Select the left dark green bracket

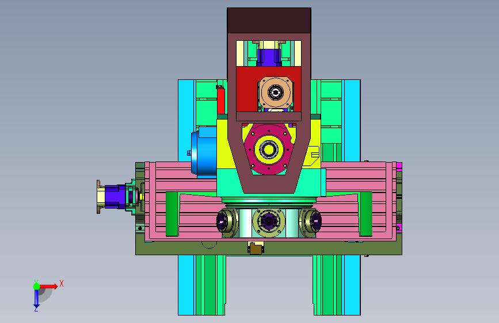click(x=172, y=214)
